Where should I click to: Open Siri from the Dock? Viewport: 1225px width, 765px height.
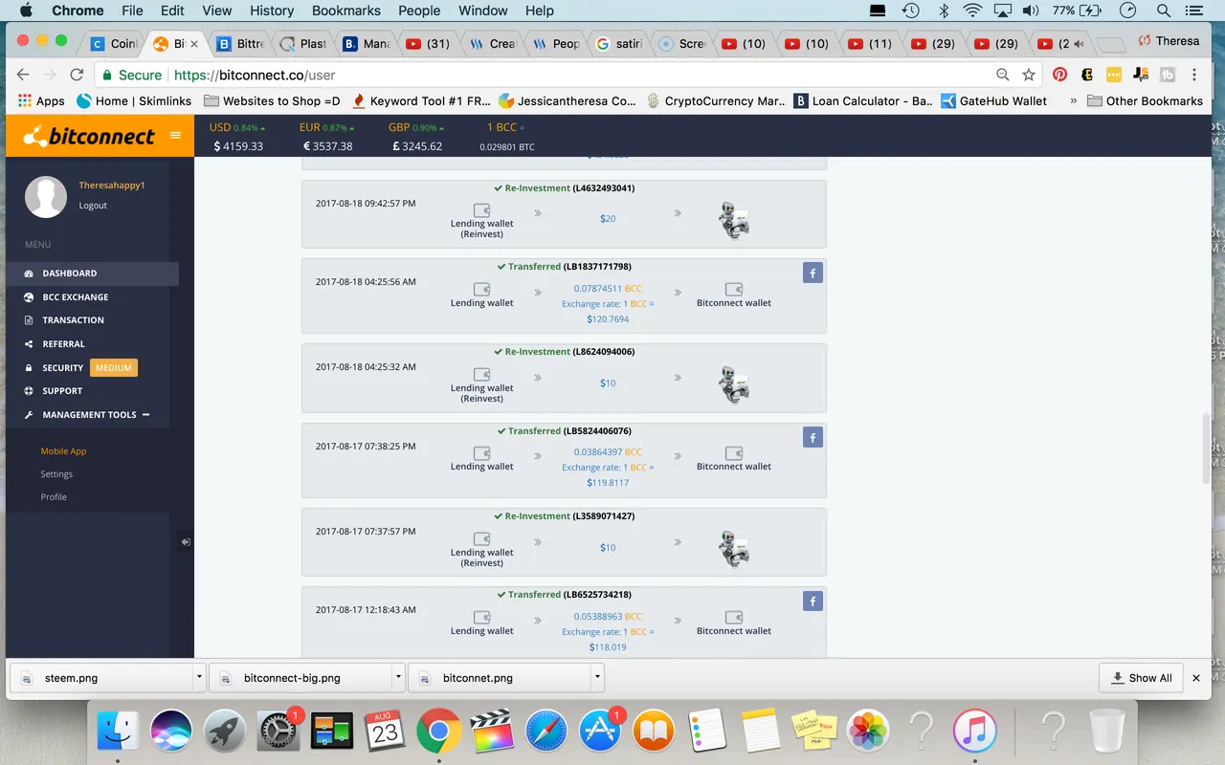172,732
